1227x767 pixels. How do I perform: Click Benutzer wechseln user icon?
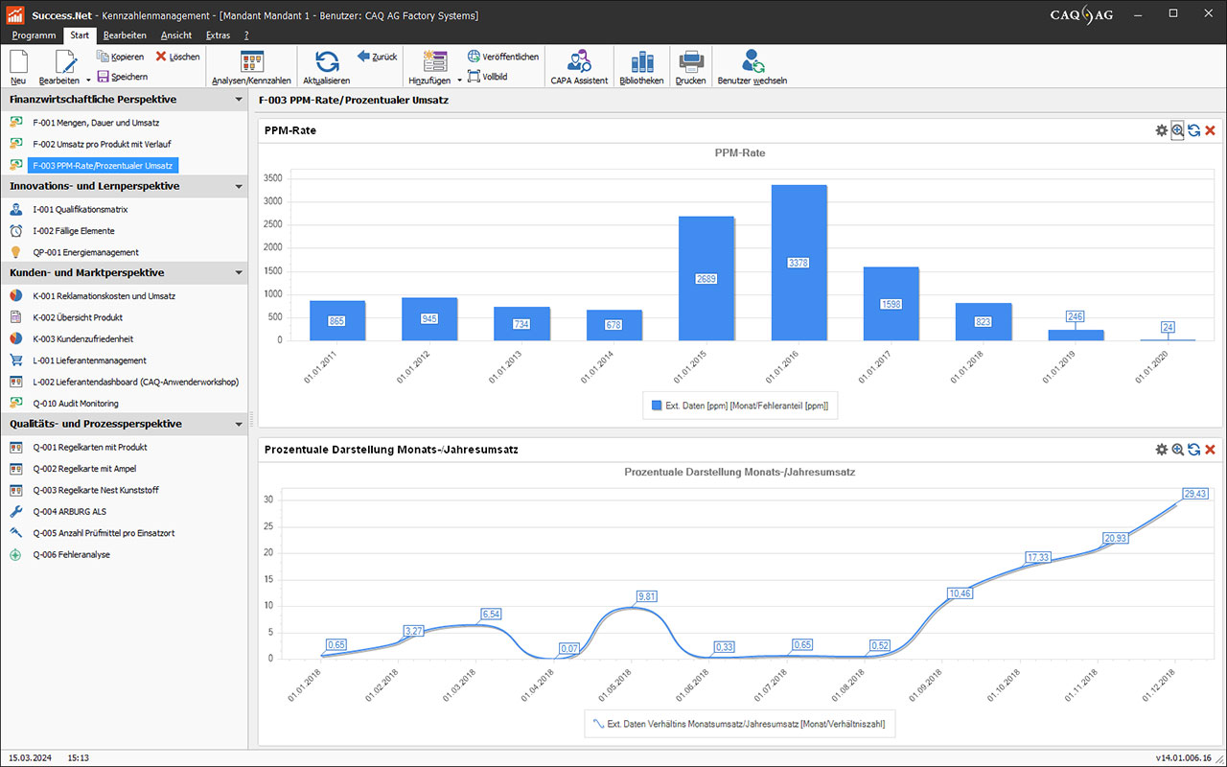click(x=752, y=62)
